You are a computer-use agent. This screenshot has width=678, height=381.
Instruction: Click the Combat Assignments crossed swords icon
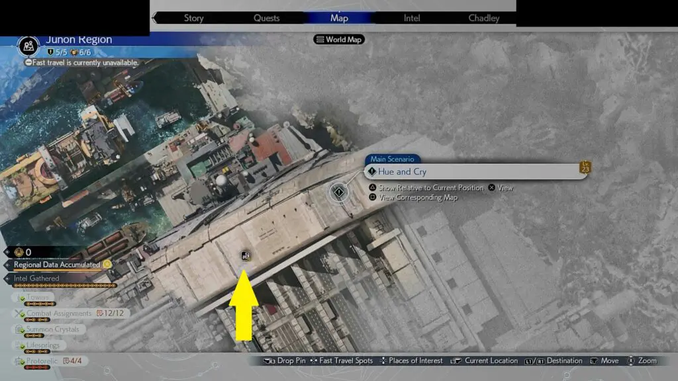point(19,314)
